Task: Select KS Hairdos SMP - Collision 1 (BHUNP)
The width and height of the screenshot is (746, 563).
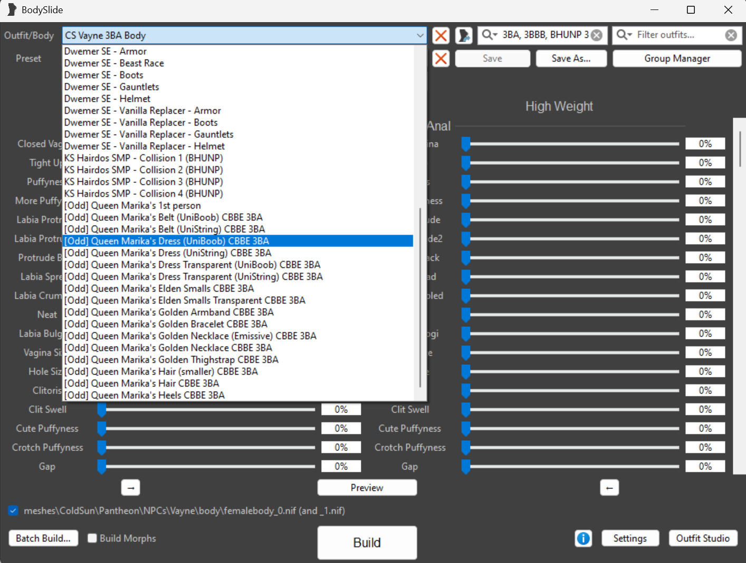Action: (237, 158)
